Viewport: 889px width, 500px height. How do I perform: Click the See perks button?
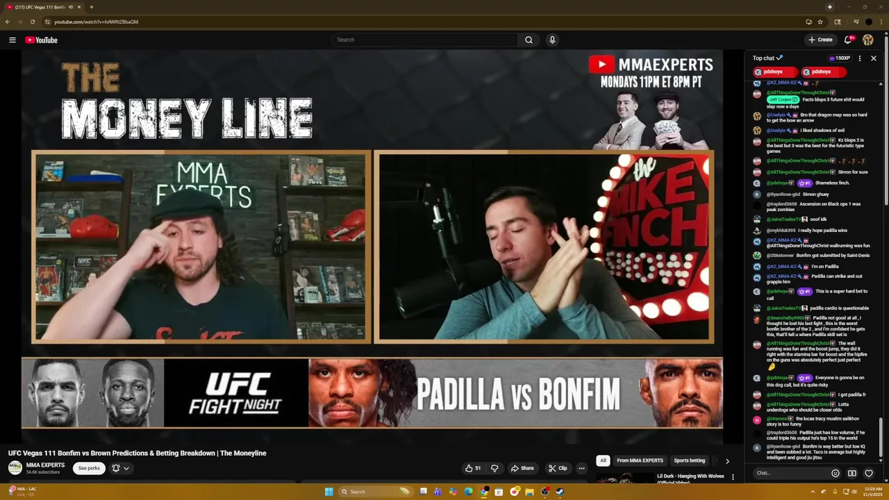point(89,468)
